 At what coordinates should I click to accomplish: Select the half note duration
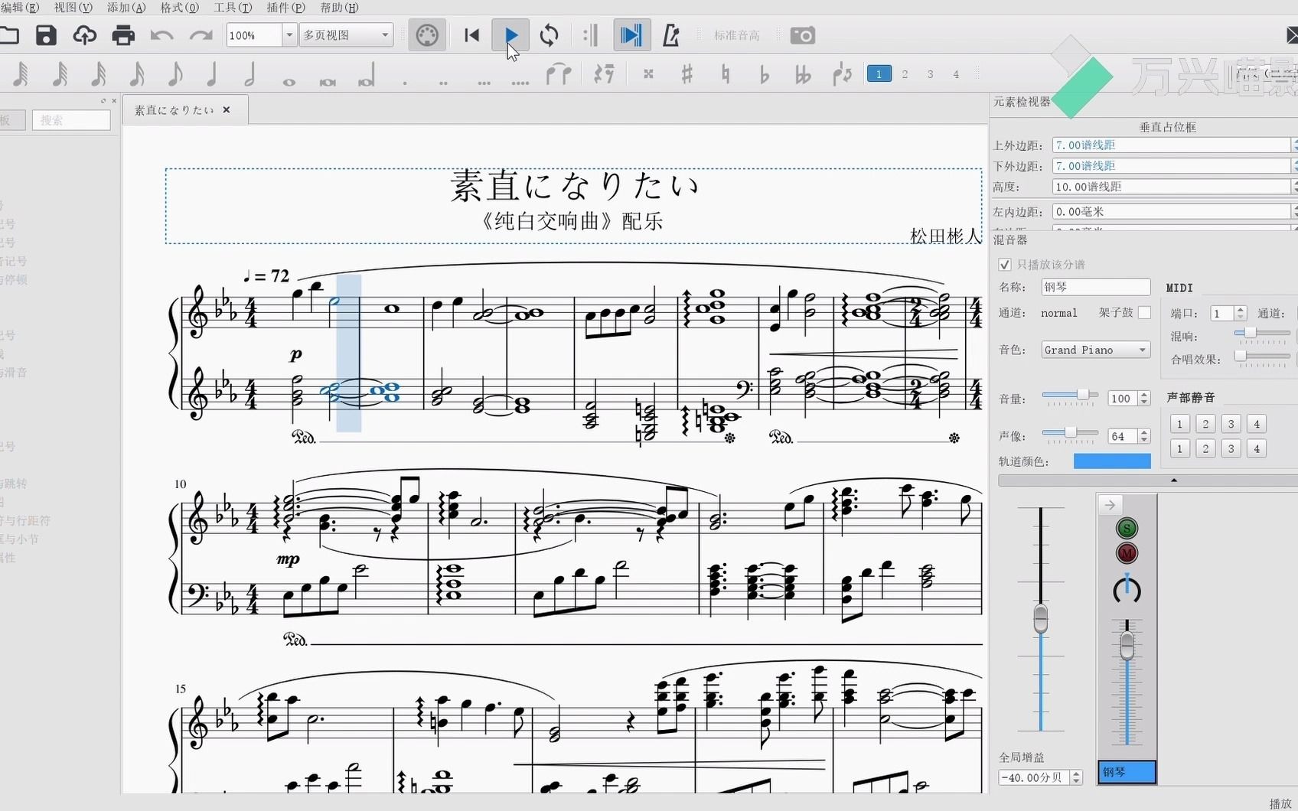(x=249, y=74)
